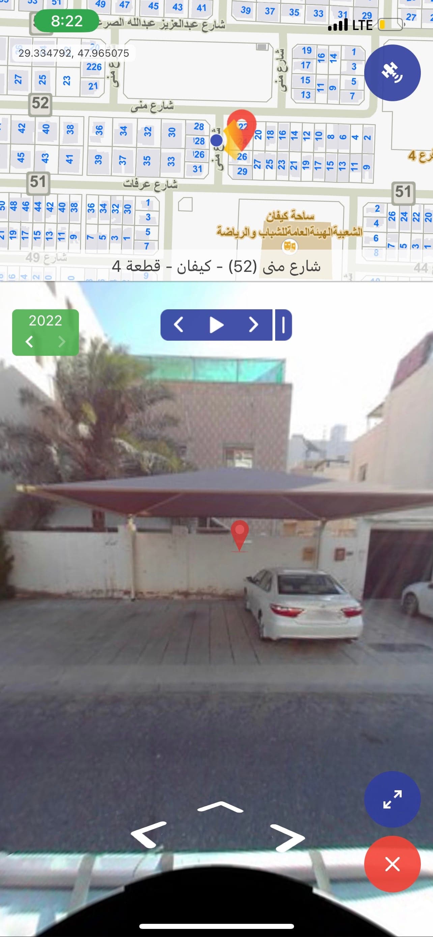The width and height of the screenshot is (433, 937).
Task: Tap the red marker on the house wall
Action: tap(239, 536)
